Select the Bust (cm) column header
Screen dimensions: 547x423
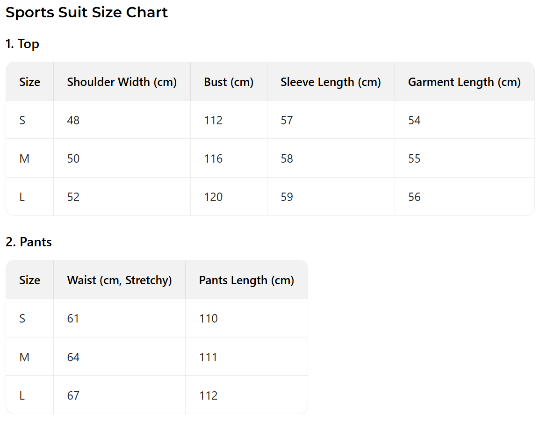pos(229,82)
